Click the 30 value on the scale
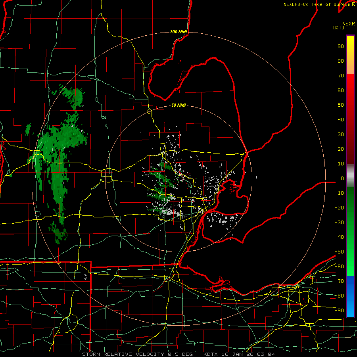Viewport: 357px width, 357px height. tap(341, 134)
